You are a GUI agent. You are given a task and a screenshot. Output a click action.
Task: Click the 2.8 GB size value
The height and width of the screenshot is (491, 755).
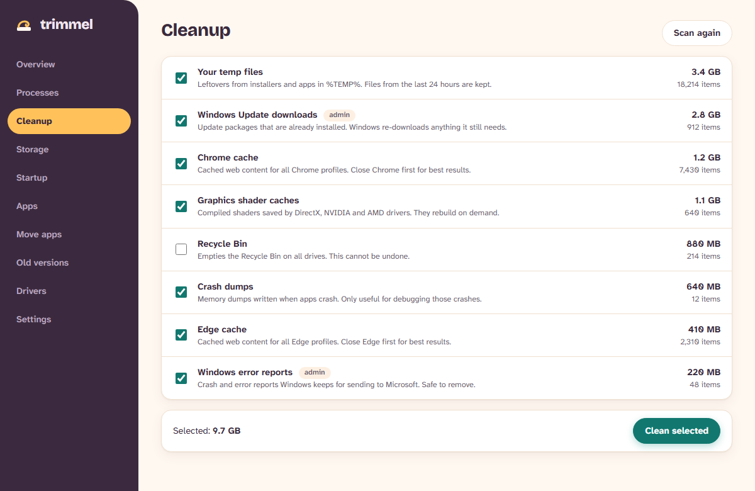pyautogui.click(x=706, y=115)
